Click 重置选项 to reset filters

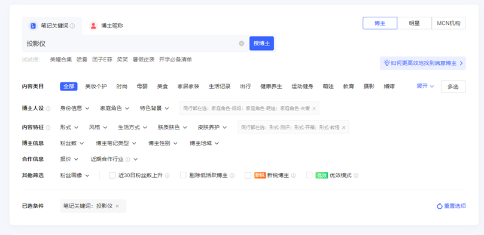(451, 206)
